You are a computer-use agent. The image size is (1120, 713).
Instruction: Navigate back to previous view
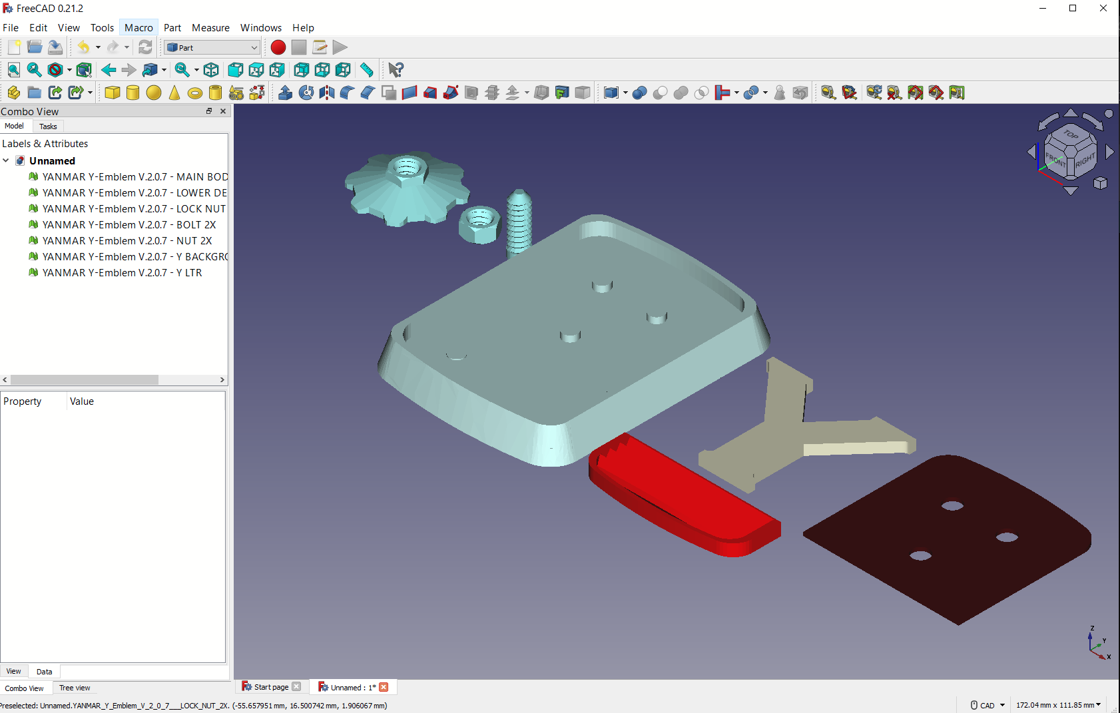pos(109,70)
